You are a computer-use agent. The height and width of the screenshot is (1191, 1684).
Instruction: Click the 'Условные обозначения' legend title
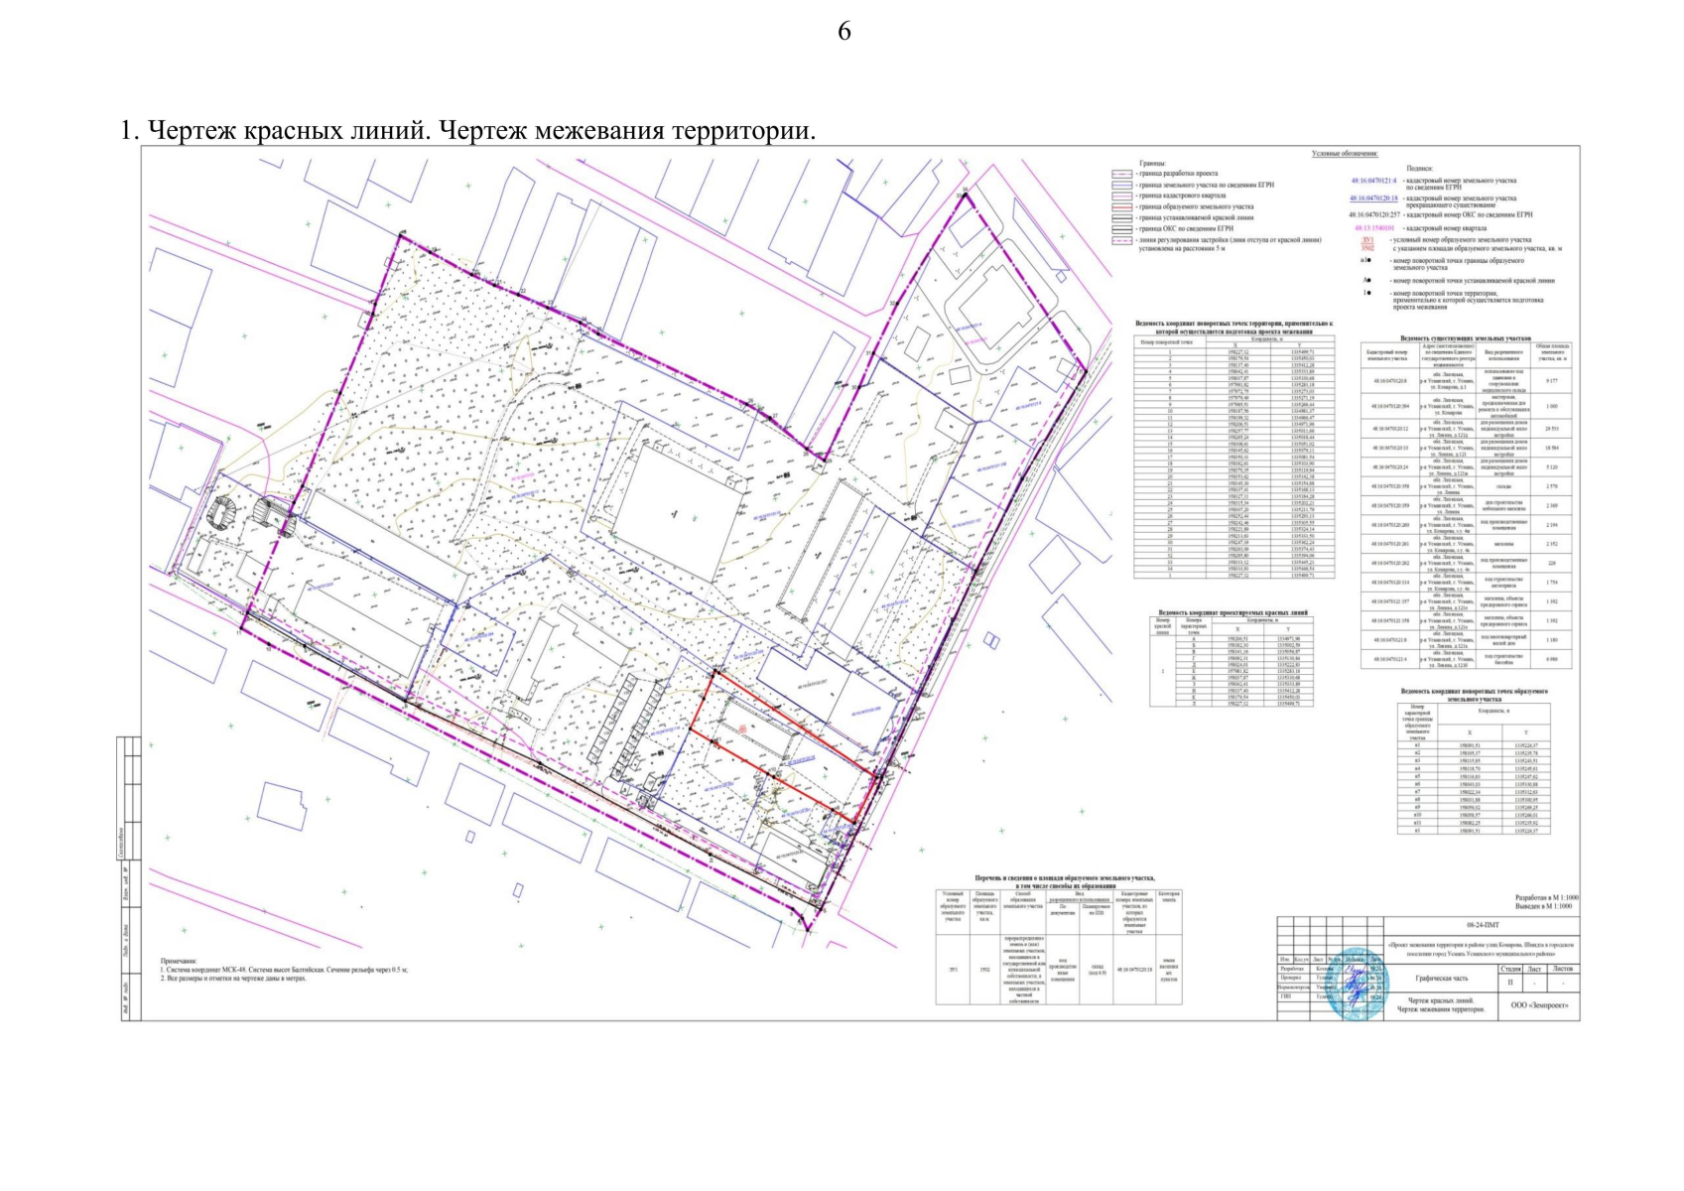[1345, 154]
